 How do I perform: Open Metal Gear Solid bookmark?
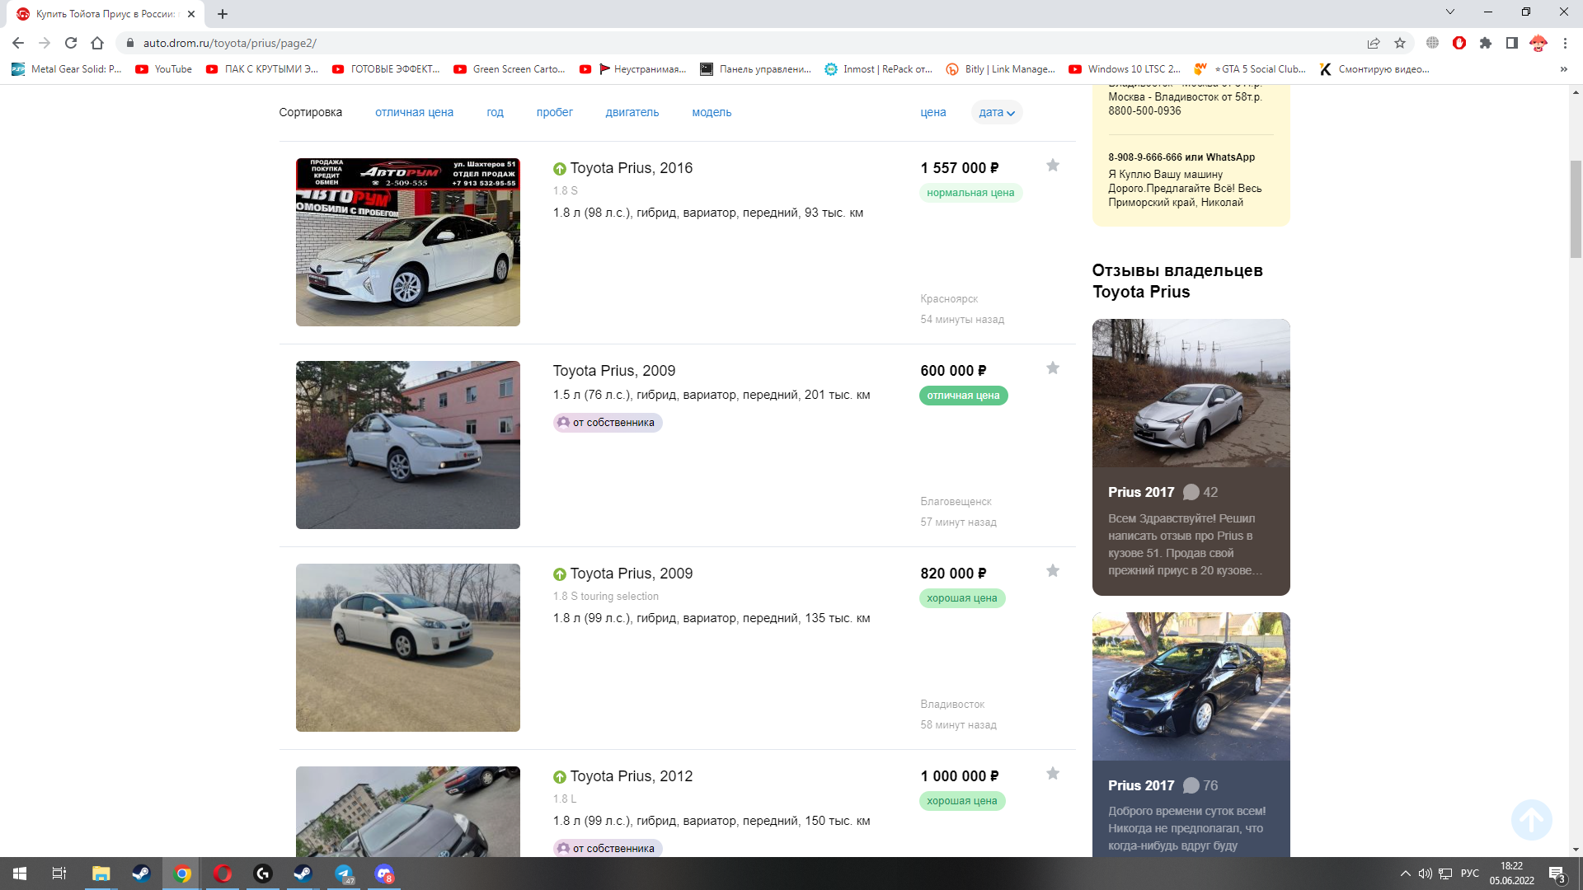pos(67,69)
